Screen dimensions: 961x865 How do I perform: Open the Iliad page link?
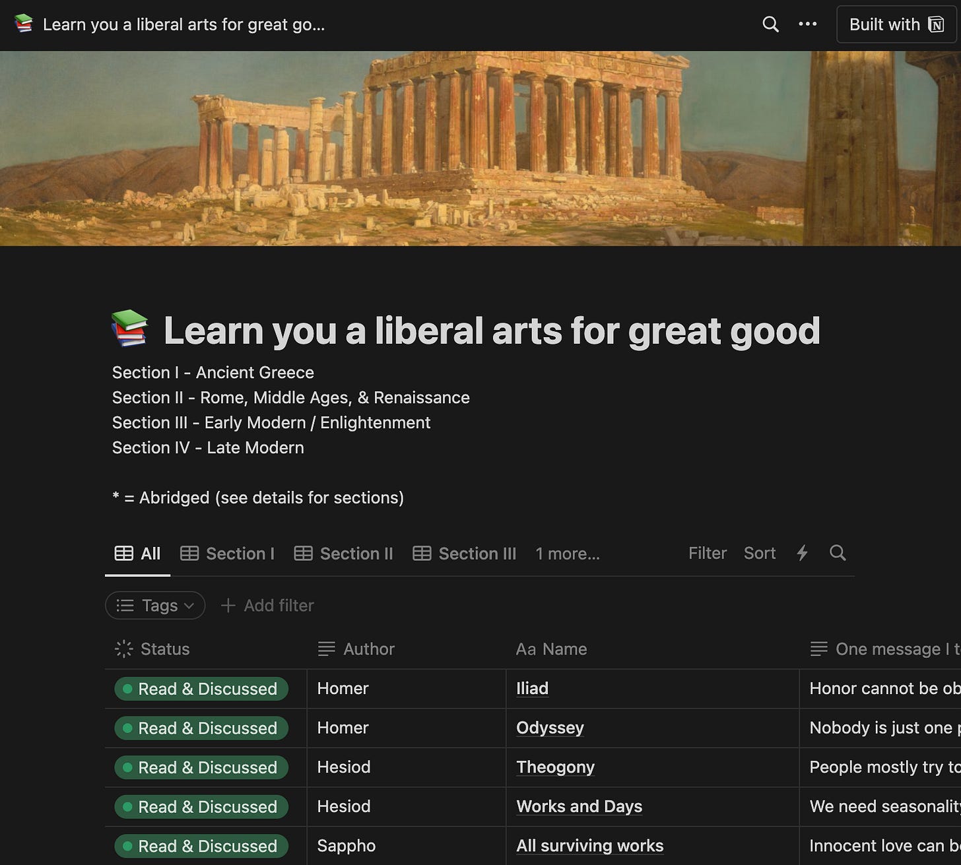pyautogui.click(x=532, y=688)
